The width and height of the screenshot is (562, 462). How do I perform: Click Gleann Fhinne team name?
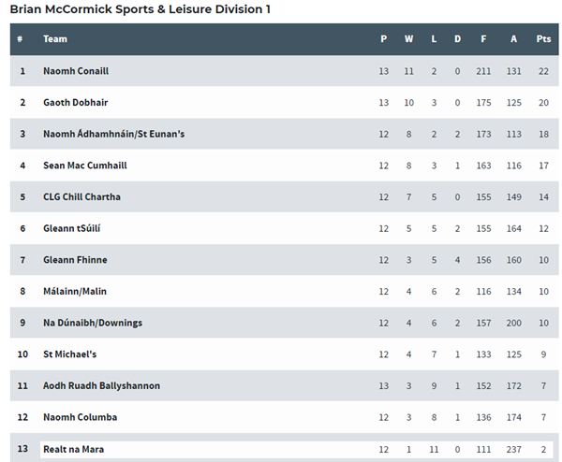[x=75, y=260]
